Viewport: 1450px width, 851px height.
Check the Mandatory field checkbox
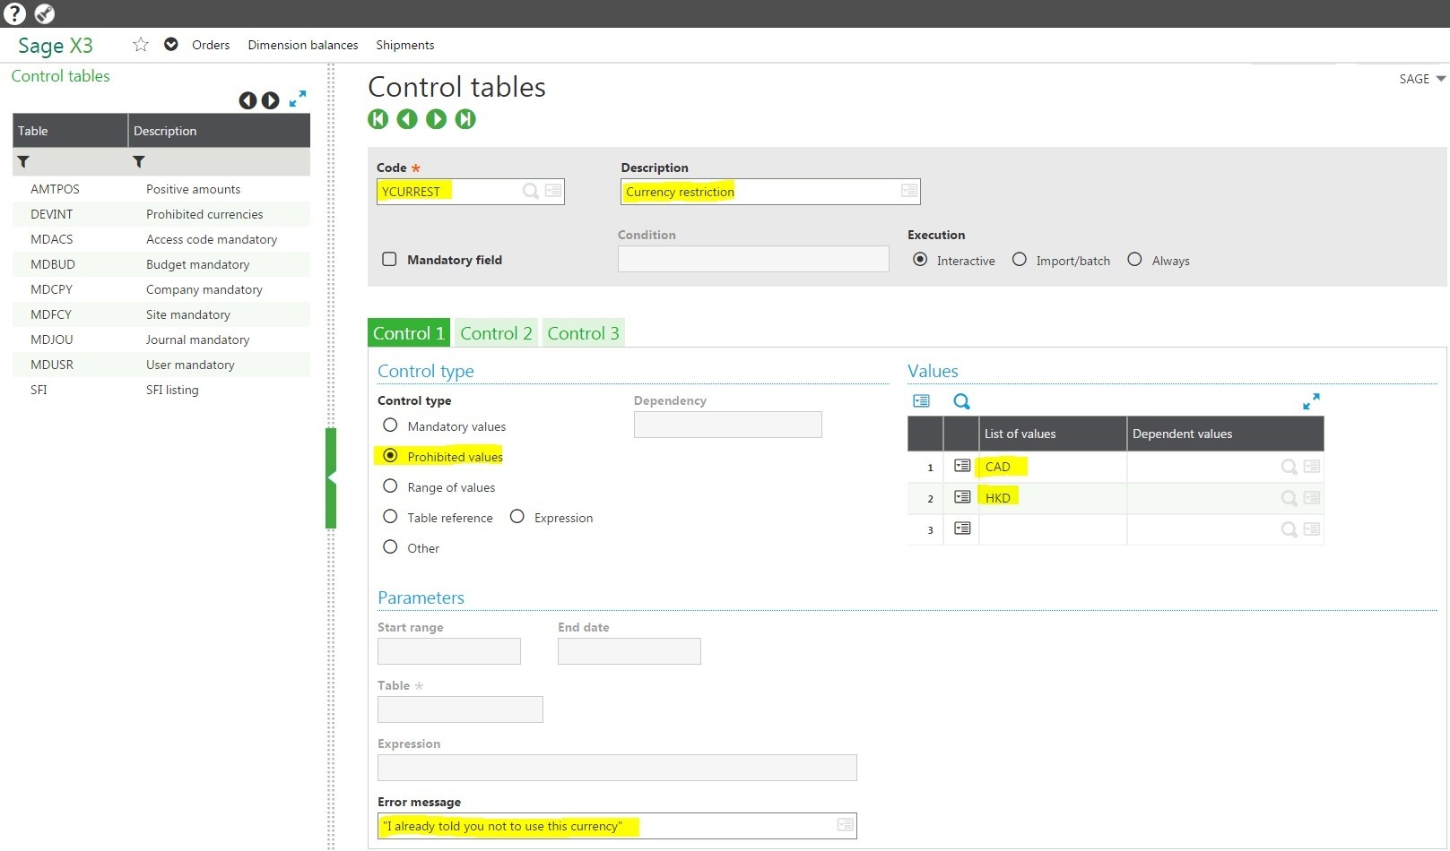click(389, 259)
